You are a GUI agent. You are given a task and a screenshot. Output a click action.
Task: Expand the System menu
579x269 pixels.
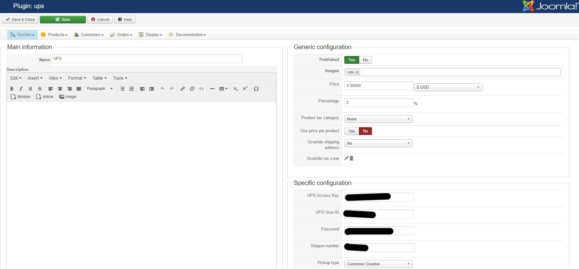[22, 35]
